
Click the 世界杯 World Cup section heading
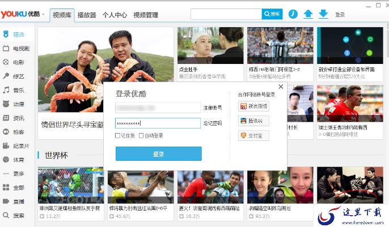tap(56, 155)
